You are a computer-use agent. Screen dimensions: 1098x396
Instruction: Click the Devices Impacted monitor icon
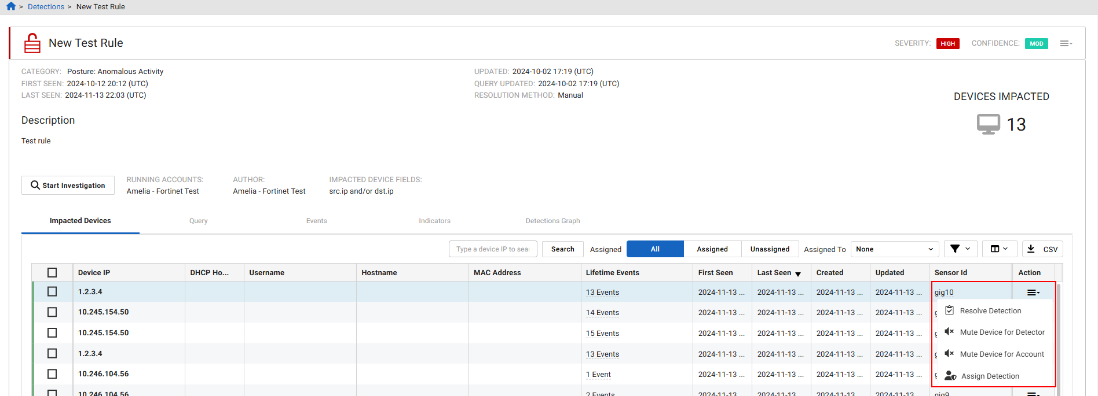pyautogui.click(x=988, y=124)
